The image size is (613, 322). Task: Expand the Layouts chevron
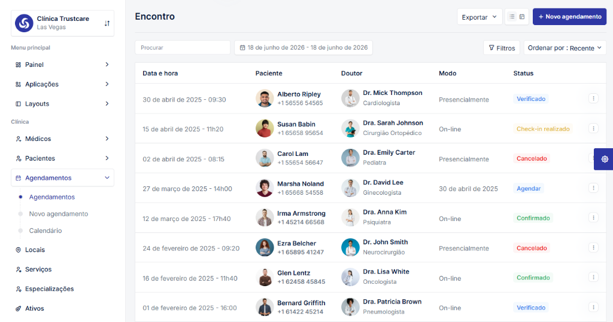(x=107, y=103)
